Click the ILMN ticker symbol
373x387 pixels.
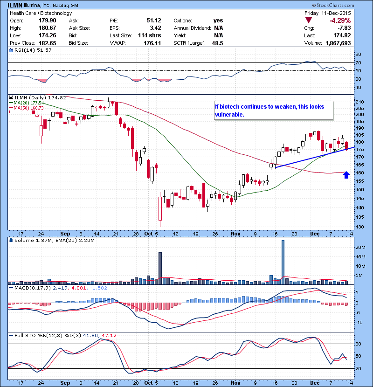(x=15, y=5)
